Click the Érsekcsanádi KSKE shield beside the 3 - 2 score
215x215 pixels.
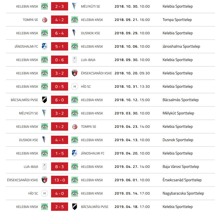click(x=75, y=73)
